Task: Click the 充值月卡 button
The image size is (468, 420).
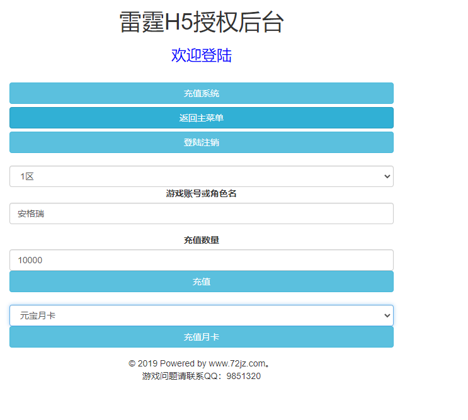Action: [202, 337]
